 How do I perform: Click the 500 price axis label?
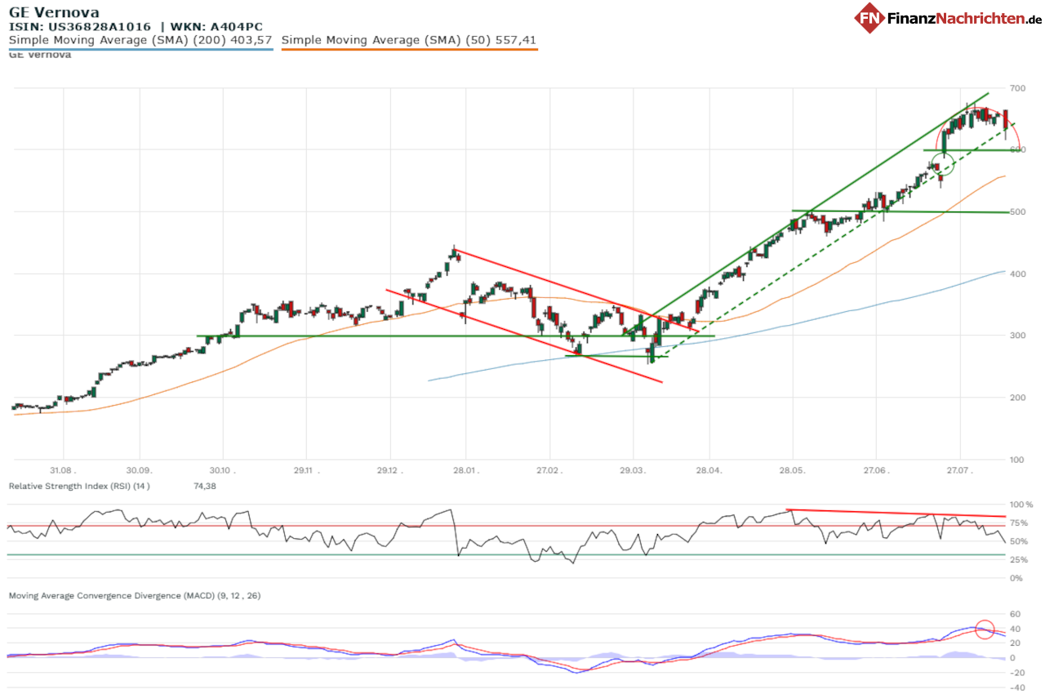(x=1016, y=211)
